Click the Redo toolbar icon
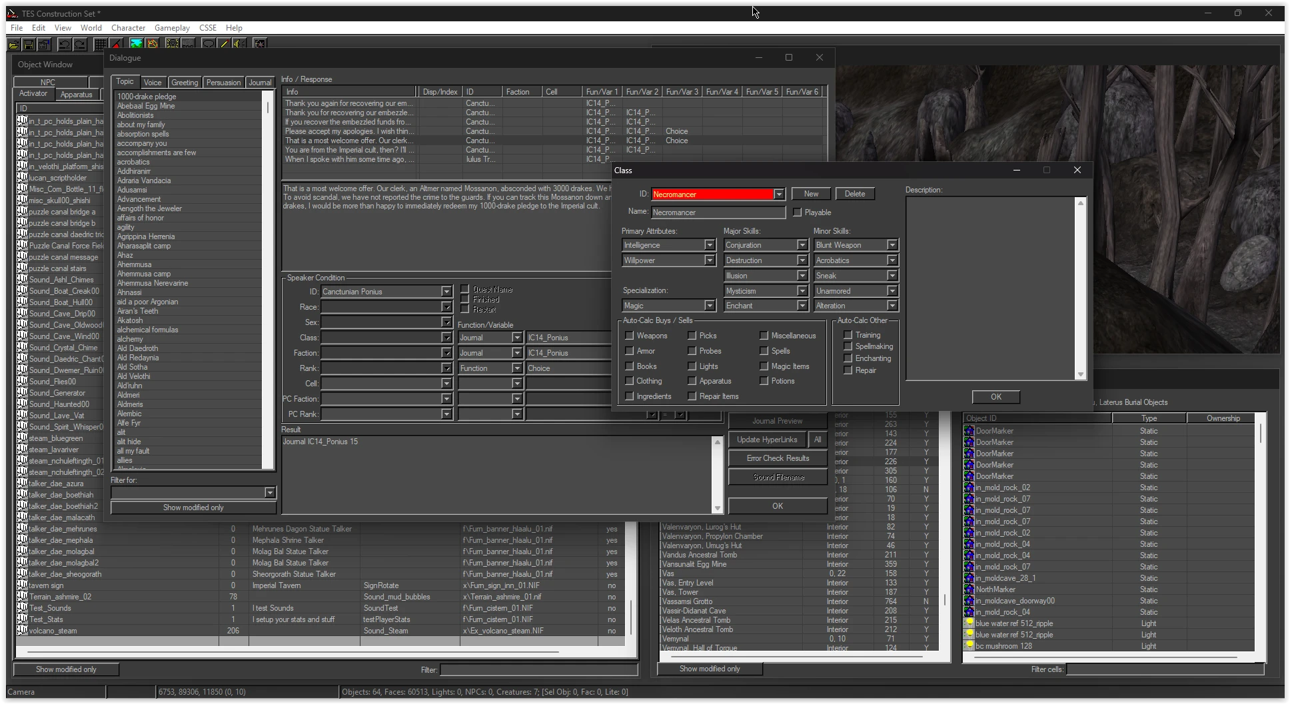Image resolution: width=1290 pixels, height=704 pixels. 80,45
